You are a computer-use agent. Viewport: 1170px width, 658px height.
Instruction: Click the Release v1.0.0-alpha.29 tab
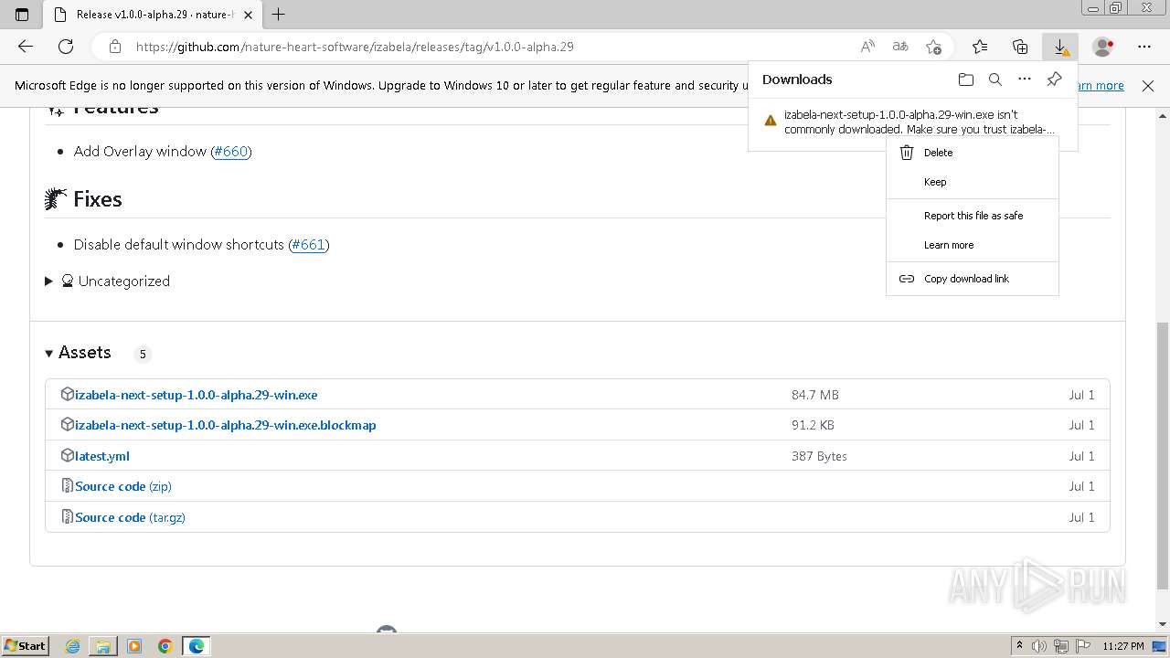coord(152,15)
